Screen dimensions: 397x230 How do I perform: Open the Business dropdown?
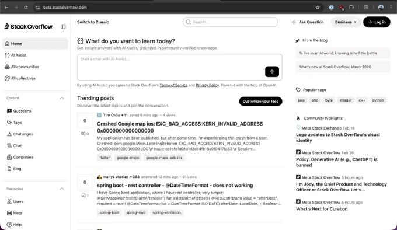click(346, 22)
